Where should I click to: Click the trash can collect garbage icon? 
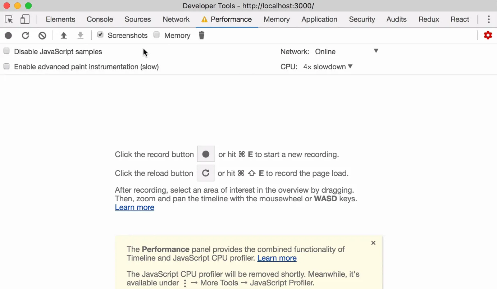(x=202, y=35)
